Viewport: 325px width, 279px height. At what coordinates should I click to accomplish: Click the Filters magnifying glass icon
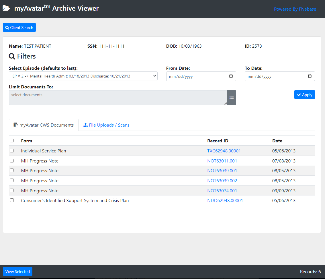pyautogui.click(x=12, y=56)
